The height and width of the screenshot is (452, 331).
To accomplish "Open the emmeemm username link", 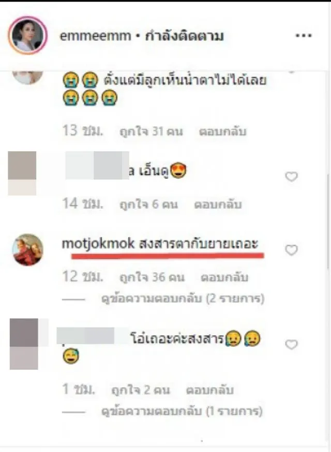I will point(95,36).
